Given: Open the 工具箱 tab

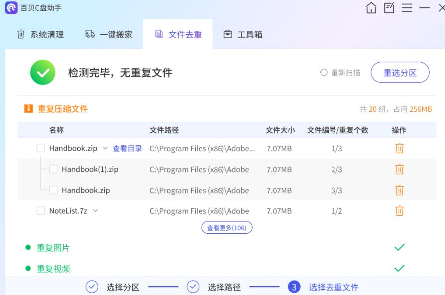Looking at the screenshot, I should click(243, 34).
